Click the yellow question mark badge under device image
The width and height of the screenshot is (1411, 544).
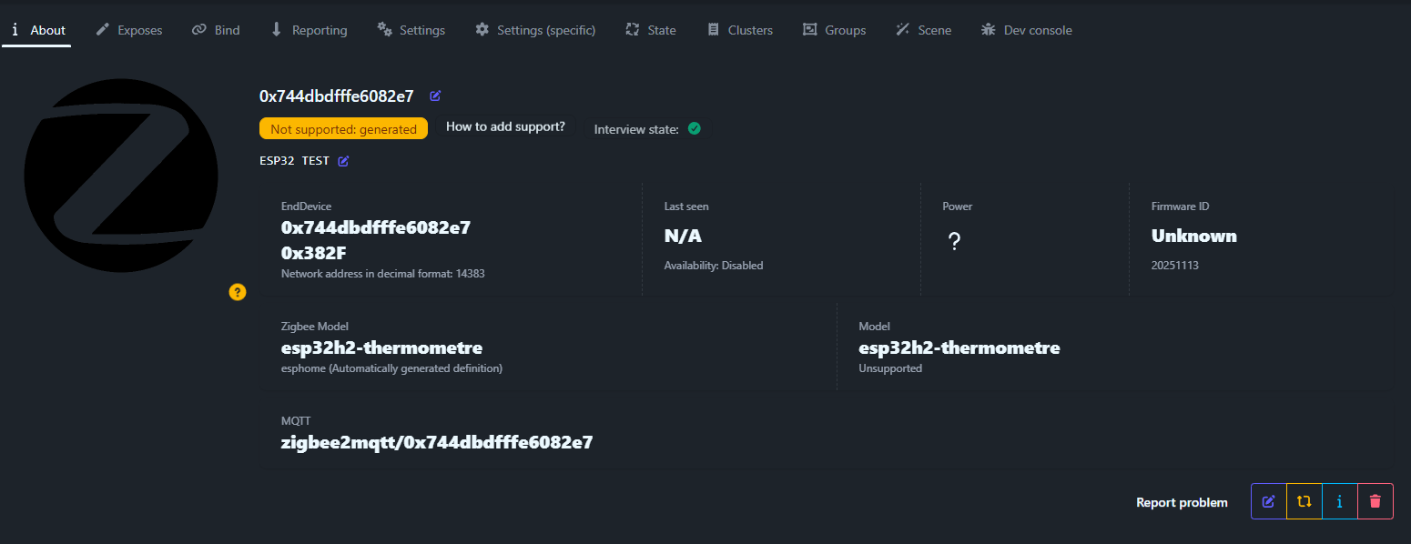(238, 292)
